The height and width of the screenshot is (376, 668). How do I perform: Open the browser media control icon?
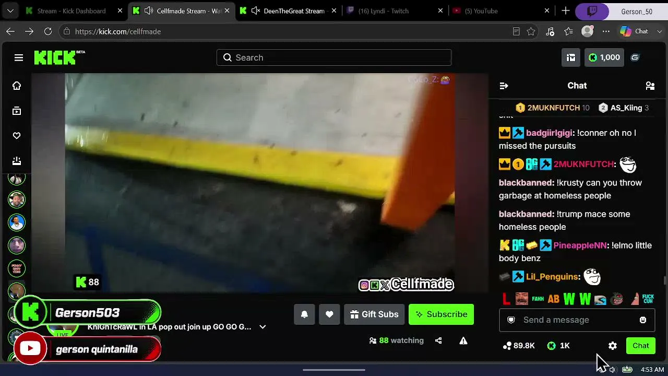[550, 31]
